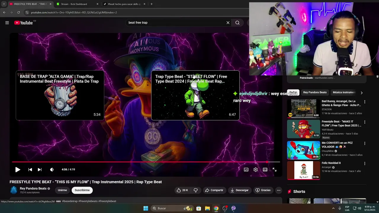Click the magnifier search button
This screenshot has width=379, height=213.
(x=237, y=23)
